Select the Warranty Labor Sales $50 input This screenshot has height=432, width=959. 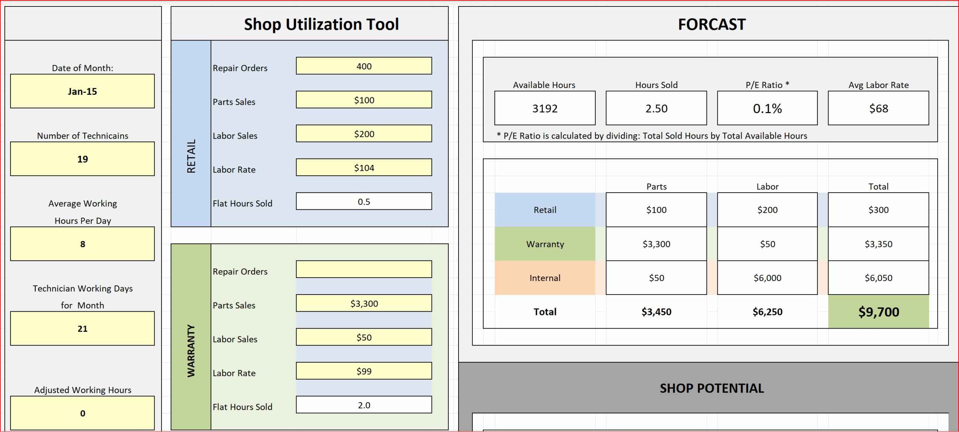click(364, 337)
